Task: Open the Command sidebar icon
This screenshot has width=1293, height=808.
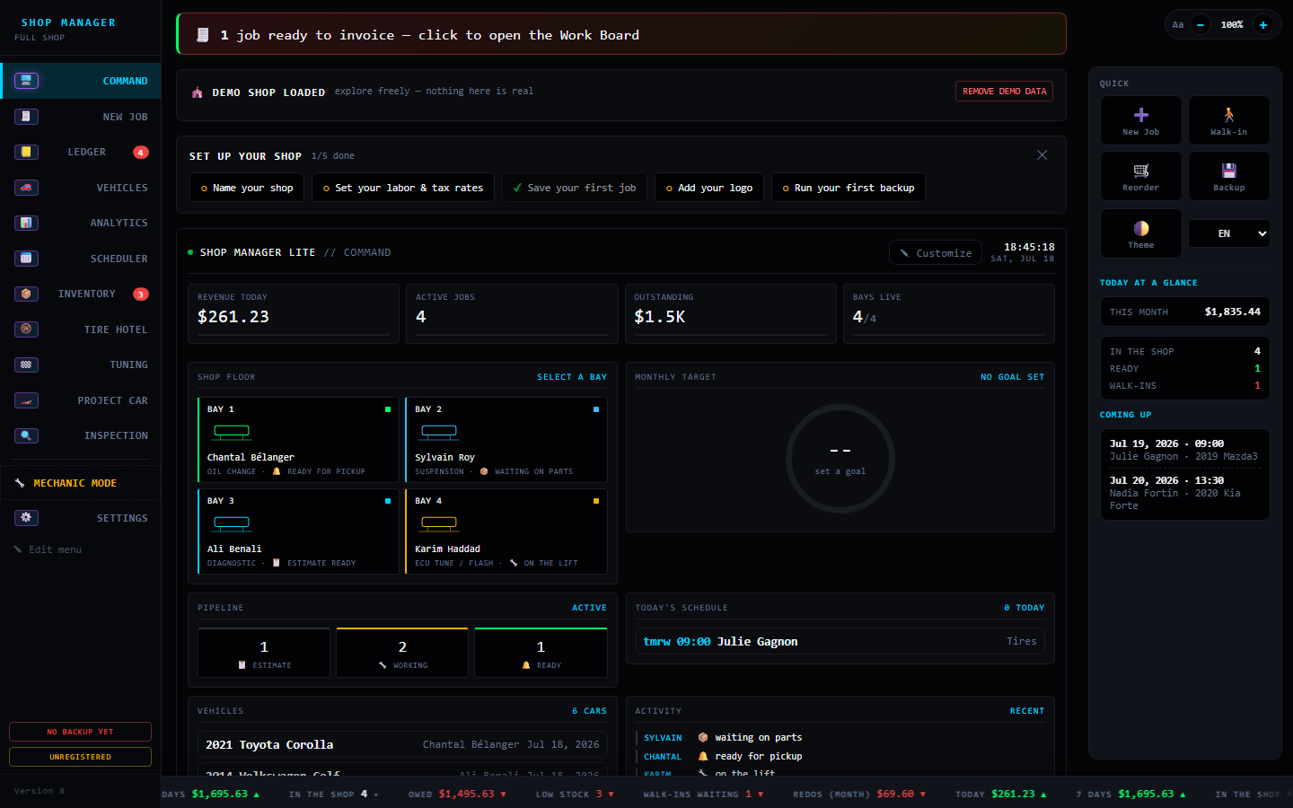Action: click(26, 81)
